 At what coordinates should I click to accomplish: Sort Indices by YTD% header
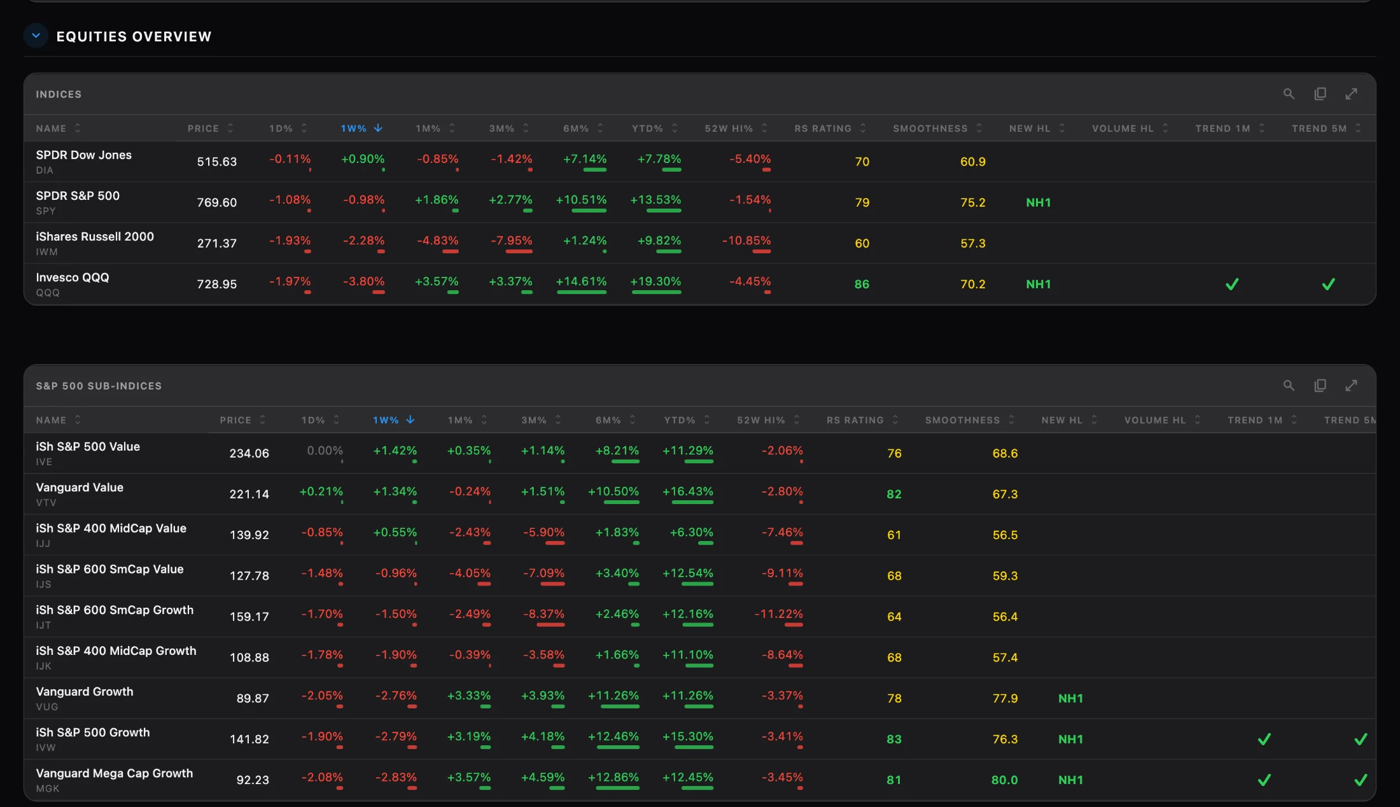[x=655, y=128]
